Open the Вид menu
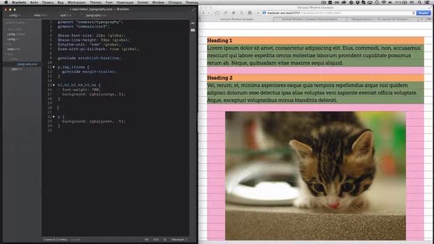 pyautogui.click(x=60, y=2)
